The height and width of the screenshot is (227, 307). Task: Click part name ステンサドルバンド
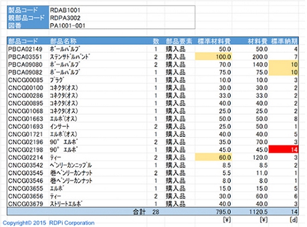[70, 57]
